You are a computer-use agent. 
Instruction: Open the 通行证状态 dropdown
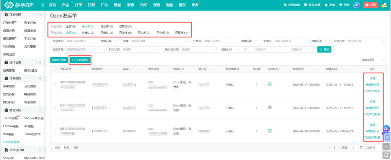click(x=190, y=50)
